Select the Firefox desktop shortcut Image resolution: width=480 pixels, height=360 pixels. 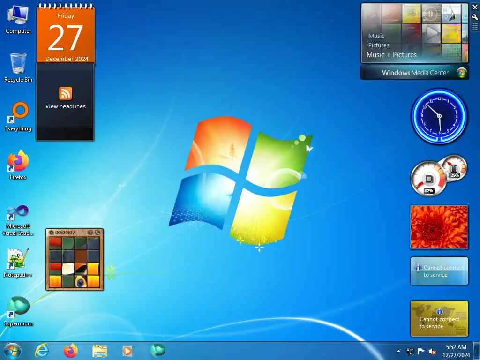pos(18,165)
